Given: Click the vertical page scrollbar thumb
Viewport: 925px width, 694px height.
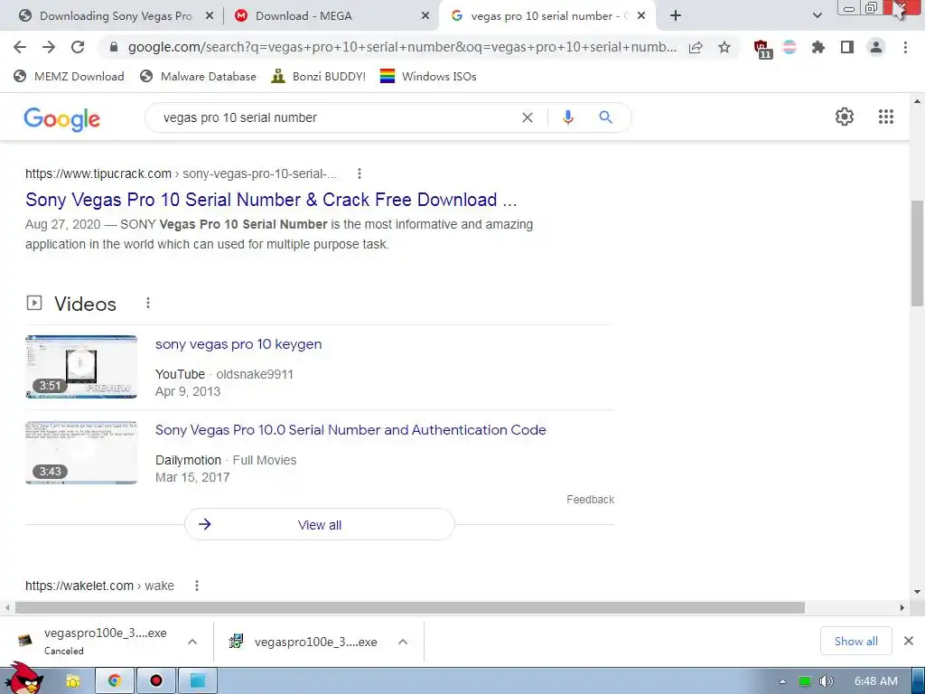Looking at the screenshot, I should pos(917,253).
